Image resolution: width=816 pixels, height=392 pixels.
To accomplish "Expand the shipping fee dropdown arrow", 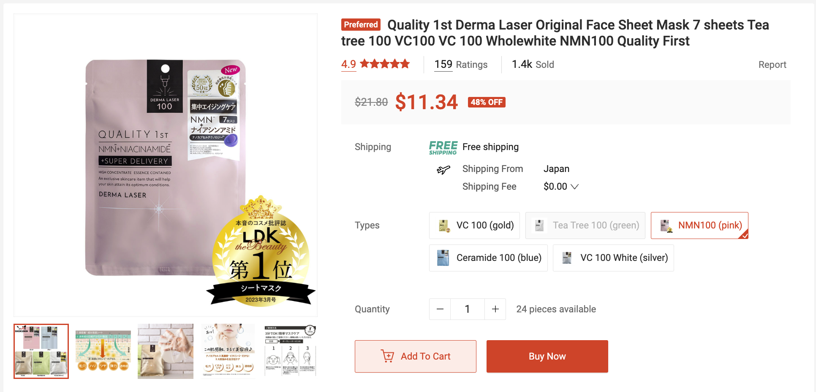I will 574,187.
